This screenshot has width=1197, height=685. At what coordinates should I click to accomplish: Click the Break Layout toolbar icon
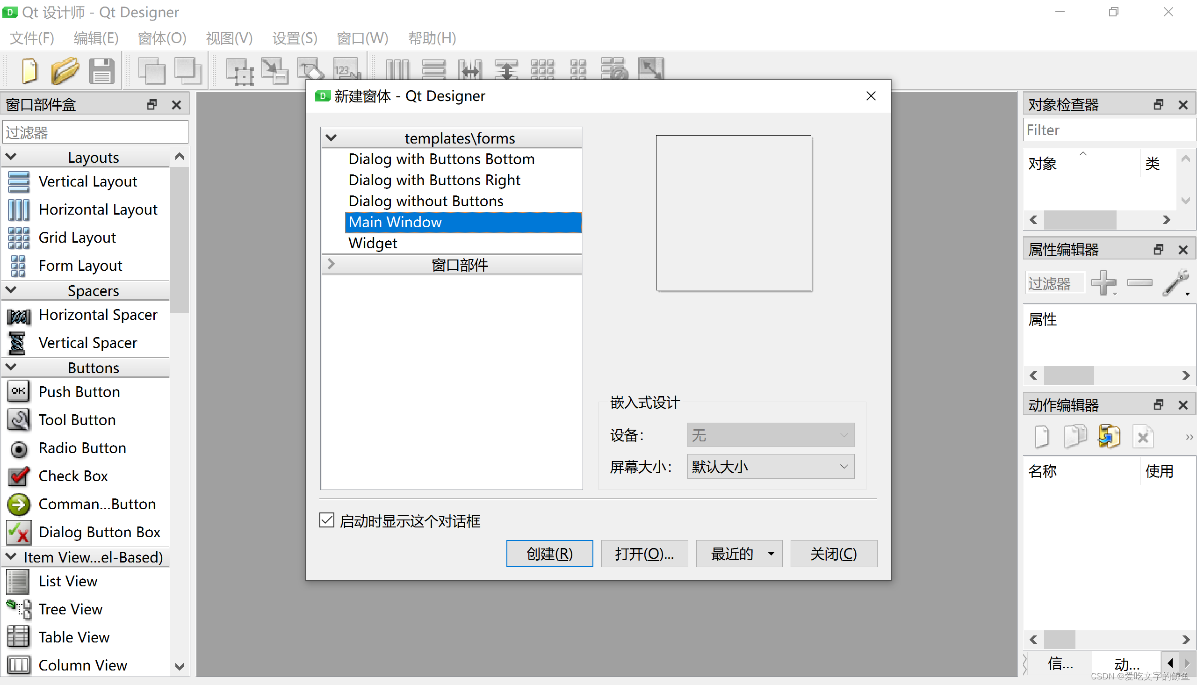coord(614,70)
